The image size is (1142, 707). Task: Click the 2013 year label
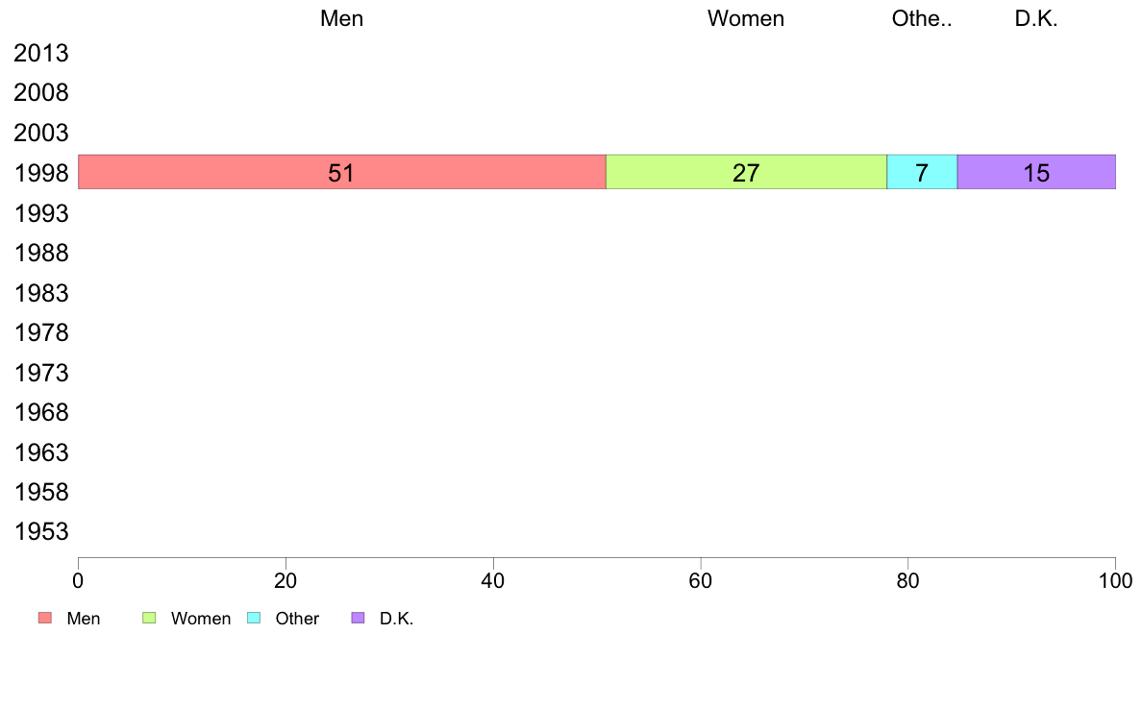coord(41,53)
